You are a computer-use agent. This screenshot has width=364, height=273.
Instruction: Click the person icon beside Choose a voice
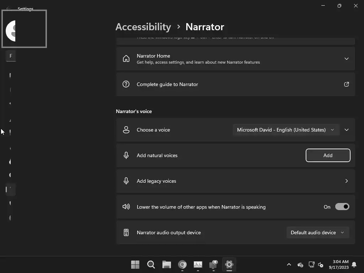[126, 130]
